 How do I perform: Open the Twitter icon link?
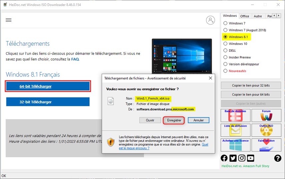[233, 158]
